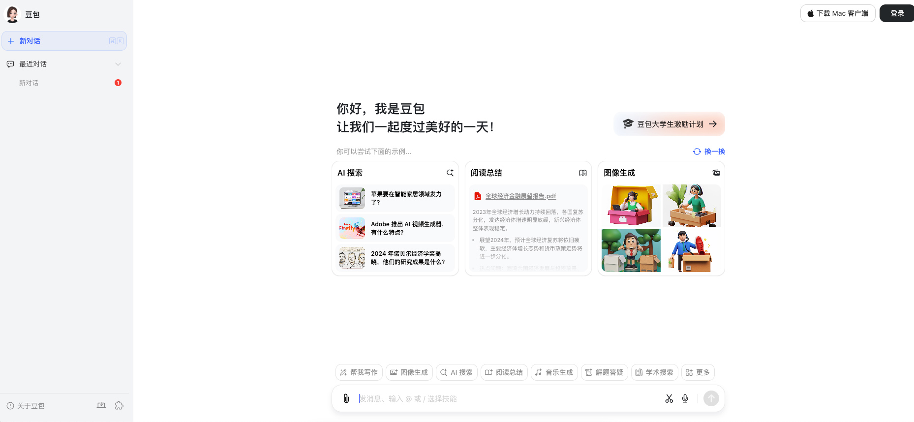Click the download desktop app icon in sidebar
This screenshot has width=914, height=422.
[101, 405]
